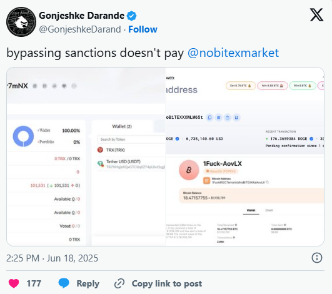
Task: Click the blue reply bubble icon
Action: pos(64,283)
